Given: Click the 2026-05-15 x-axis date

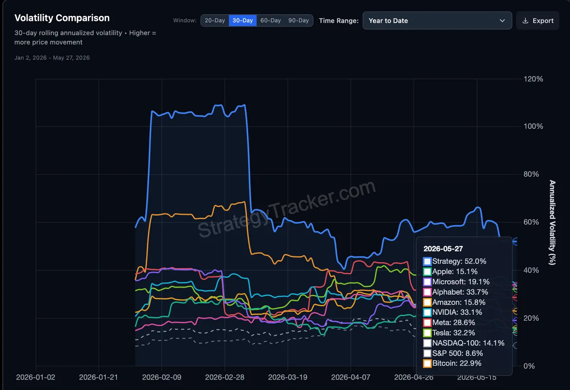Looking at the screenshot, I should pos(476,378).
